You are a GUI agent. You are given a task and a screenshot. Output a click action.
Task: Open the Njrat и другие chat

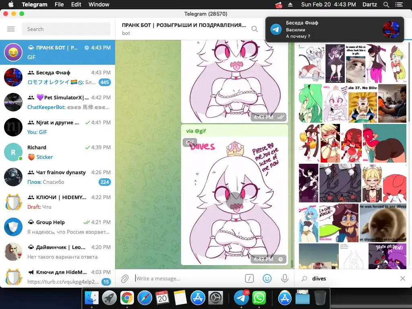58,127
